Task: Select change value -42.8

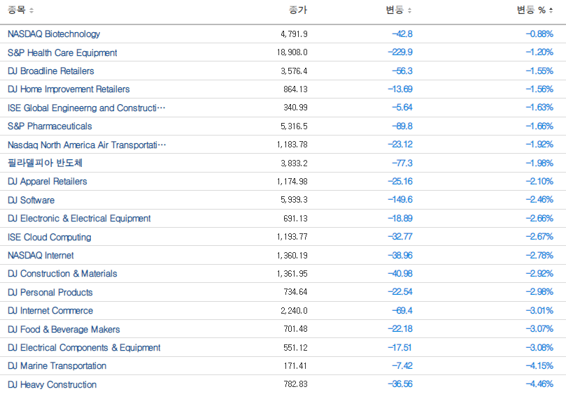Action: tap(402, 34)
